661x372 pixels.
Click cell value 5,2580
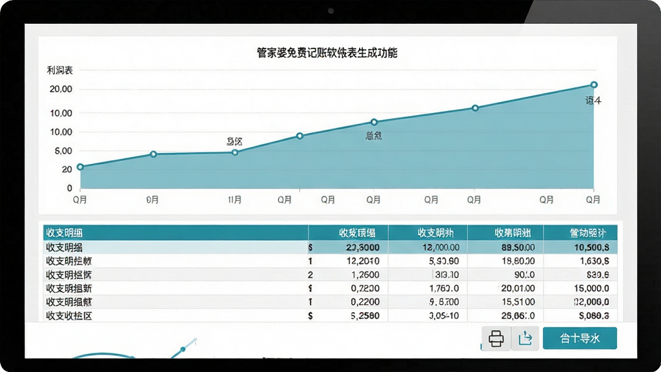tap(365, 315)
